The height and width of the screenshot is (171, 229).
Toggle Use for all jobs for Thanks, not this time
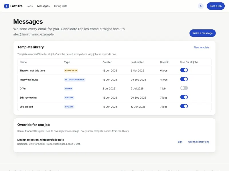184,70
